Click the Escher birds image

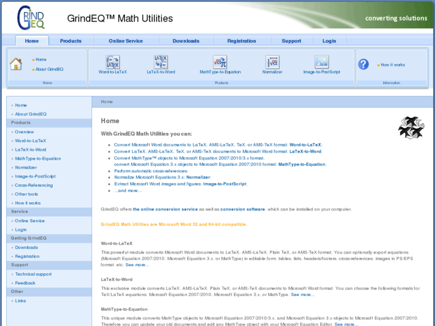(x=411, y=127)
